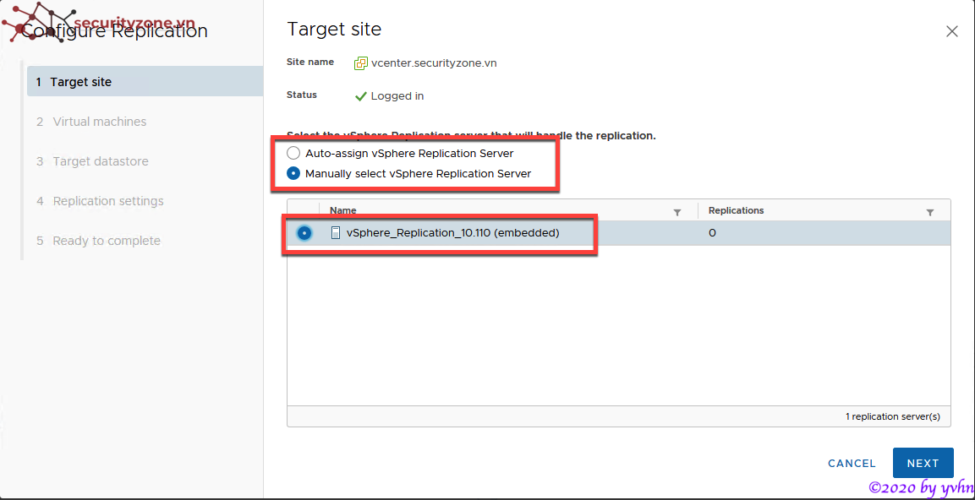The image size is (975, 500).
Task: Click the Name column header
Action: coord(342,210)
